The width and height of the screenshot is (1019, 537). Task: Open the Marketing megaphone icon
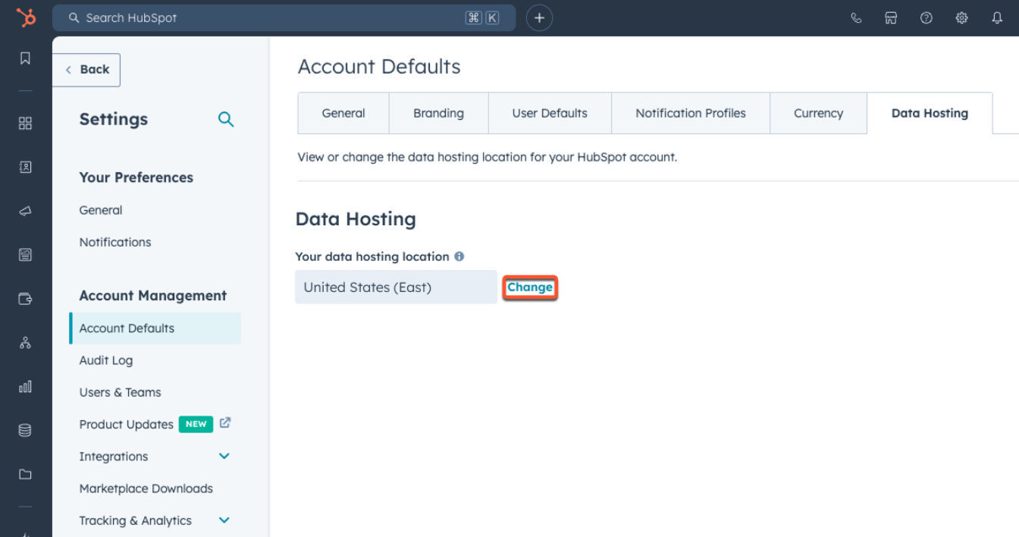25,211
